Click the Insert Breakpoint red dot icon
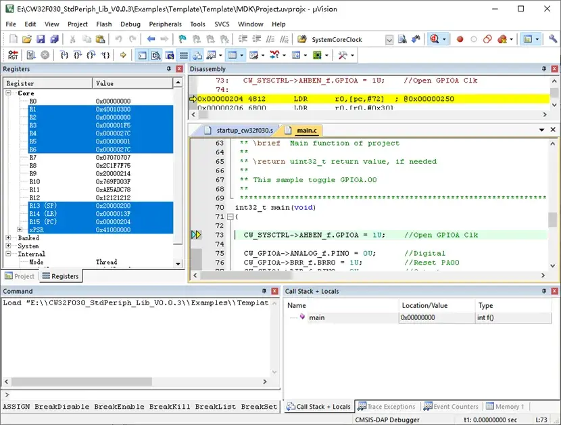This screenshot has height=425, width=561. pos(460,39)
